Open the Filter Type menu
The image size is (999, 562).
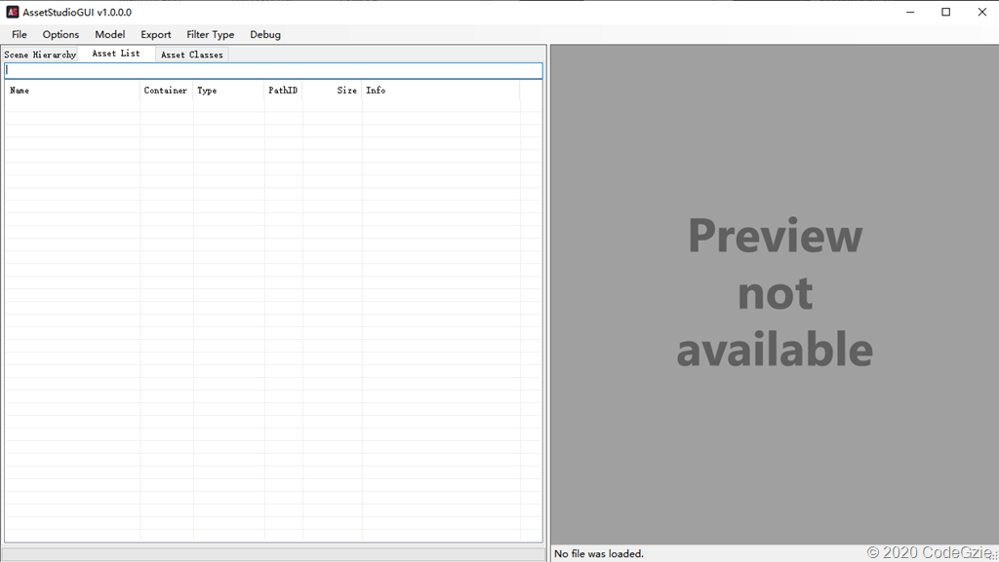click(x=211, y=34)
